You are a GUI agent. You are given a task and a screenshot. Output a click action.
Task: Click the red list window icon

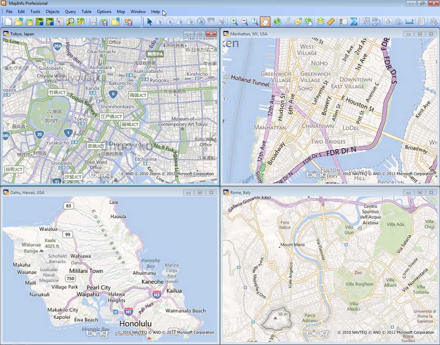click(422, 22)
